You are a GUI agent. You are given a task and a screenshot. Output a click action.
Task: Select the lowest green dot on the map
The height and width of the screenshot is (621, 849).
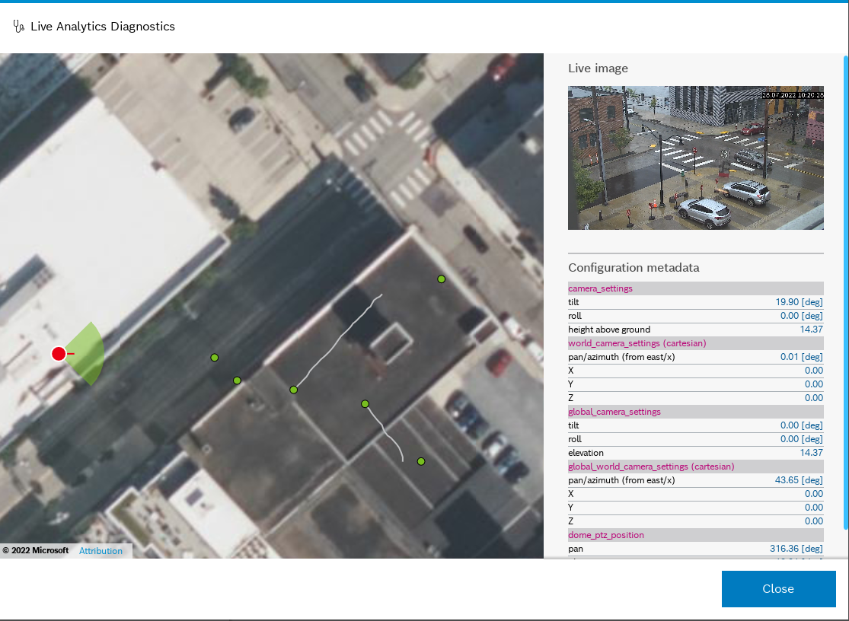421,461
